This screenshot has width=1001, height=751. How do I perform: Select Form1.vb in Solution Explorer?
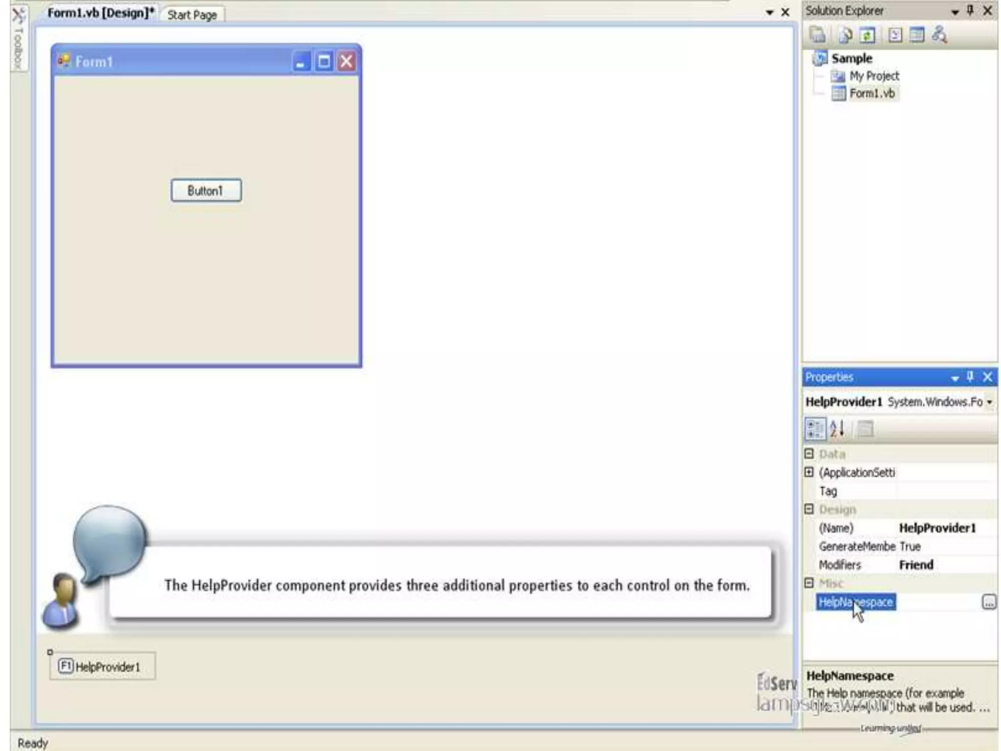(872, 93)
